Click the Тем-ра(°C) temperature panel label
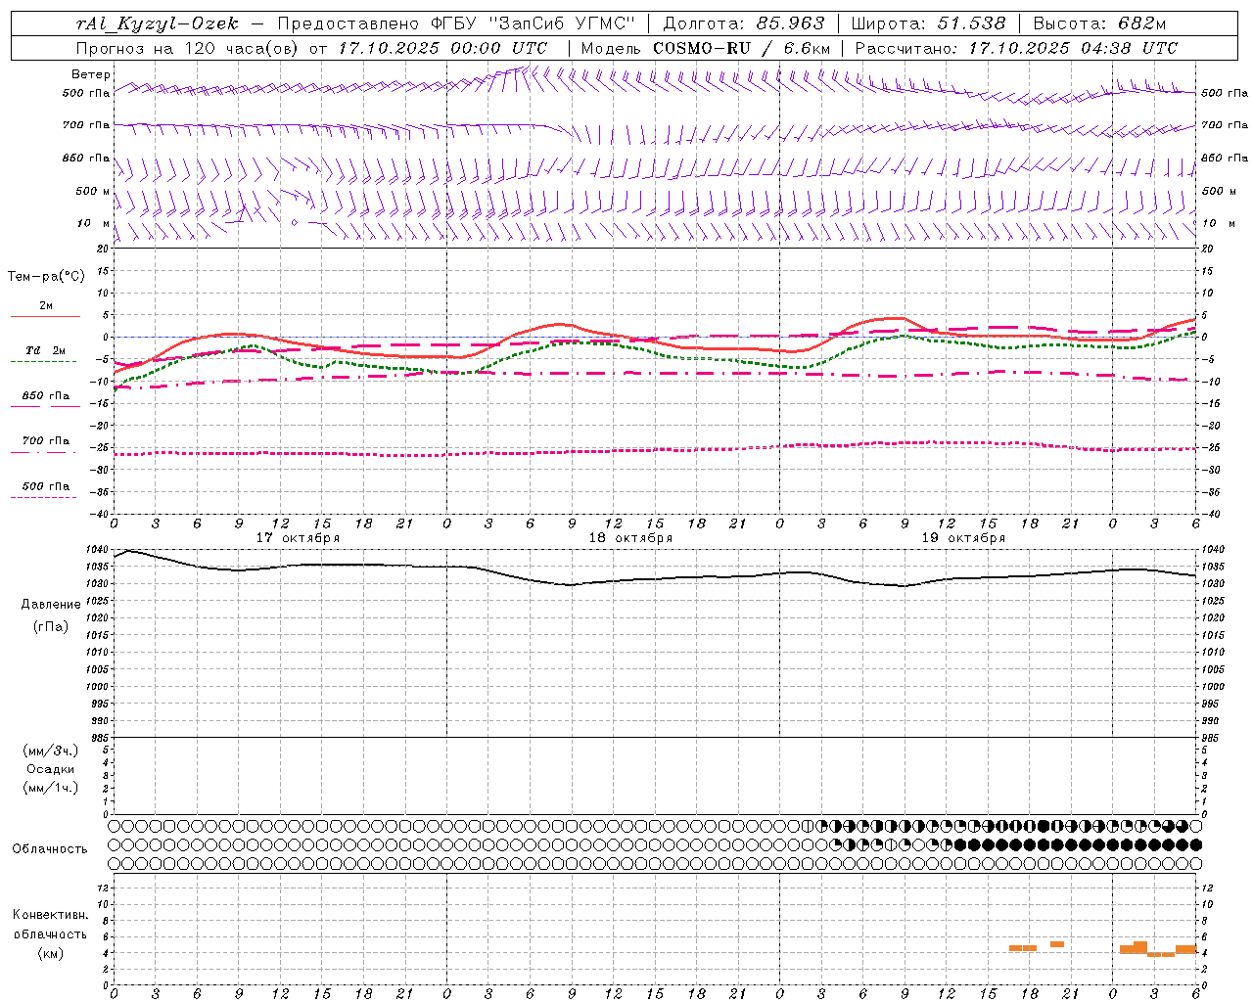Image resolution: width=1253 pixels, height=1002 pixels. pos(46,277)
